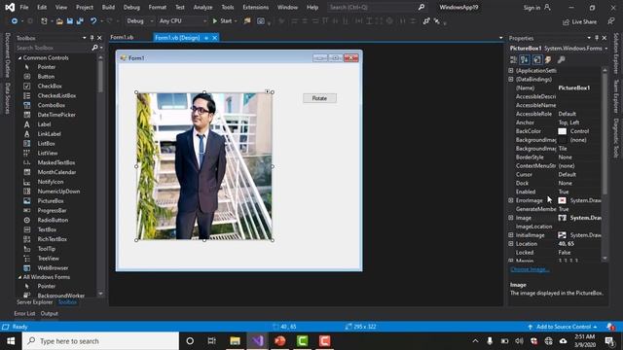Click the Save All toolbar icon
This screenshot has height=350, width=623.
80,21
